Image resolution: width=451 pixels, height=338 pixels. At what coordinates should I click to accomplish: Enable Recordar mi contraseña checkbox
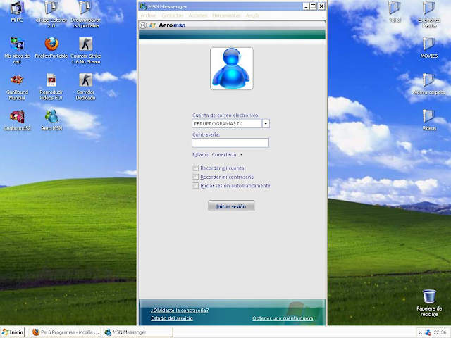[196, 177]
